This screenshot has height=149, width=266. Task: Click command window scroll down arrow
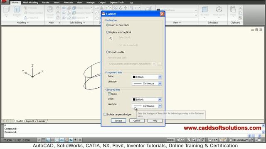263,132
